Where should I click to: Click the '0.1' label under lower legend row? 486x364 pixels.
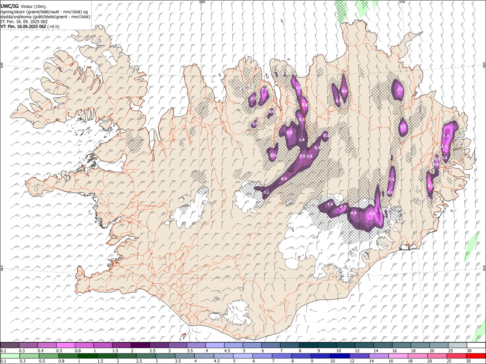click(x=3, y=361)
